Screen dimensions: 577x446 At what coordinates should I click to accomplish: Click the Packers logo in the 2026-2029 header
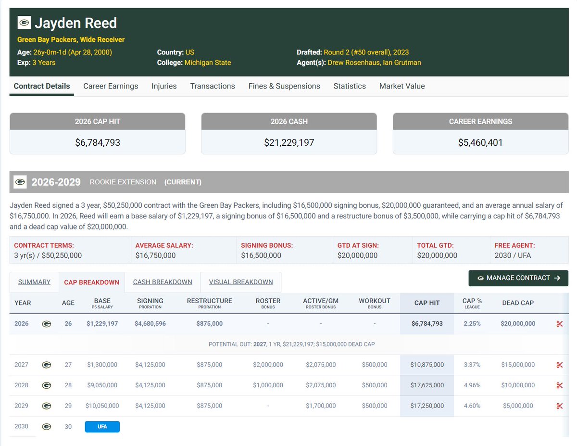[x=20, y=182]
